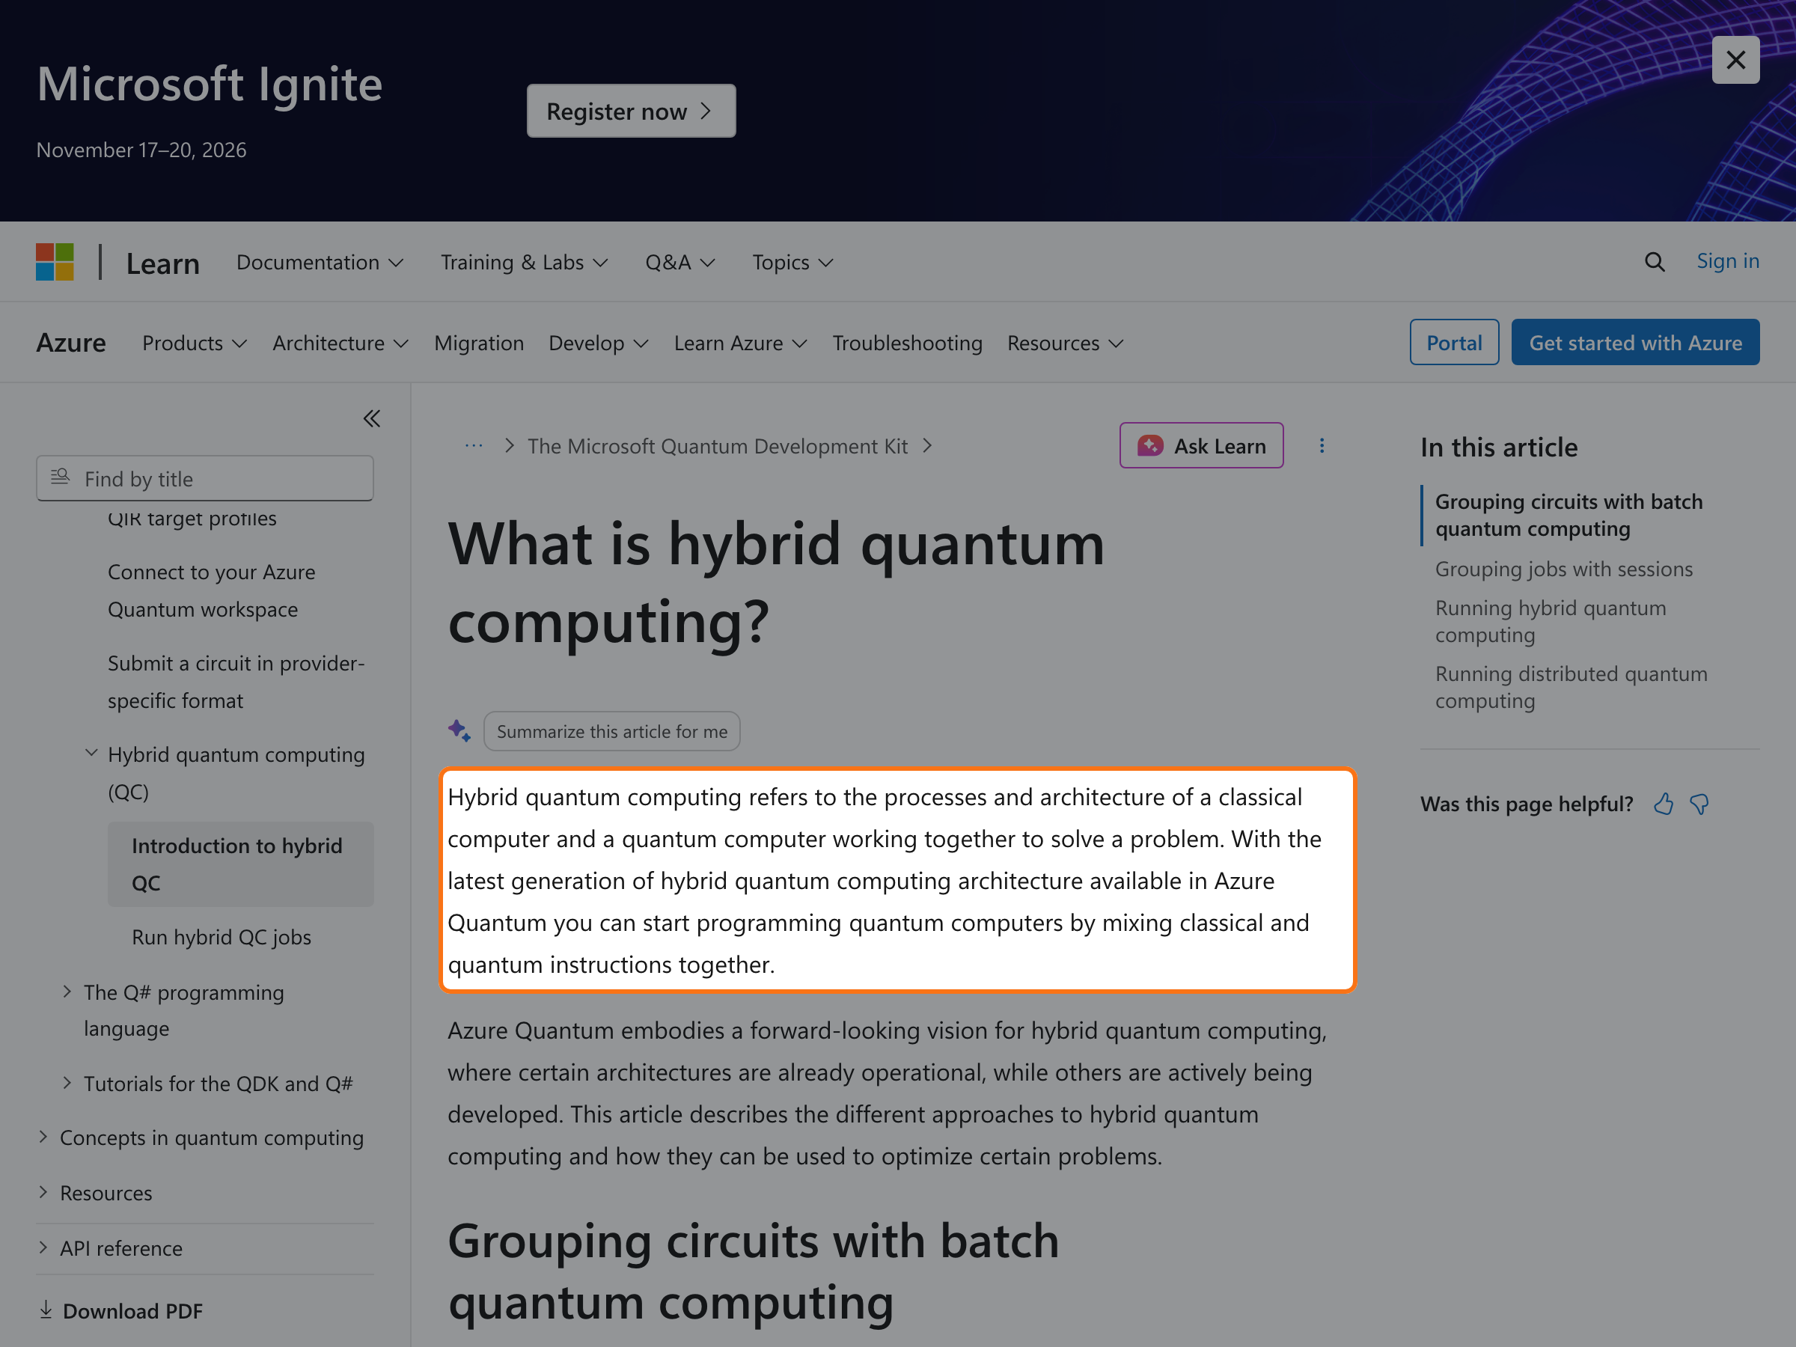Expand the Products menu
1796x1347 pixels.
tap(195, 343)
